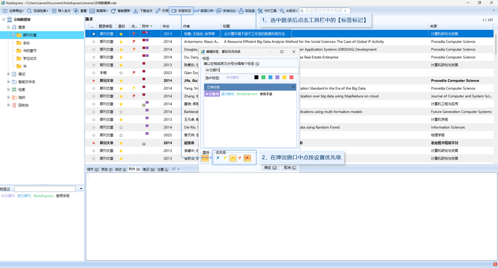Select the 英文期刊 tag in dialog list
Viewport: 498px width, 268px height.
227,94
